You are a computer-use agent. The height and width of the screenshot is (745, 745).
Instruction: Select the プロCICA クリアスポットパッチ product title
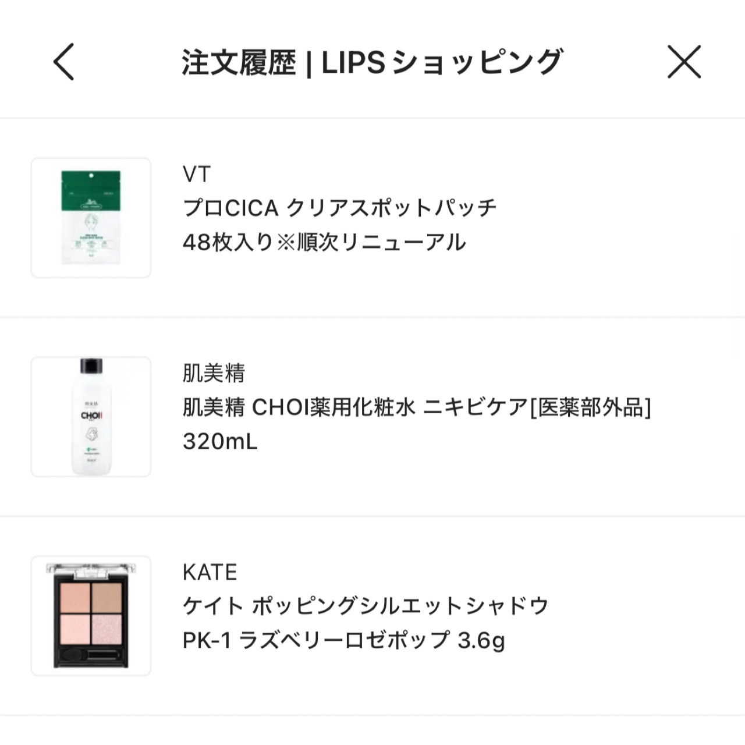pos(340,208)
